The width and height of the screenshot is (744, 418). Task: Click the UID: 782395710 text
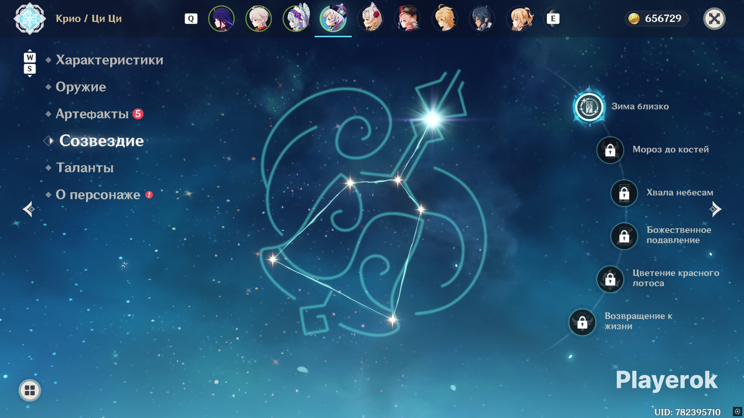click(687, 412)
